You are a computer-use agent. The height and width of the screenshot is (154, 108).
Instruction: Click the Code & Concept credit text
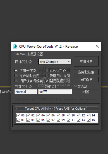[56, 99]
